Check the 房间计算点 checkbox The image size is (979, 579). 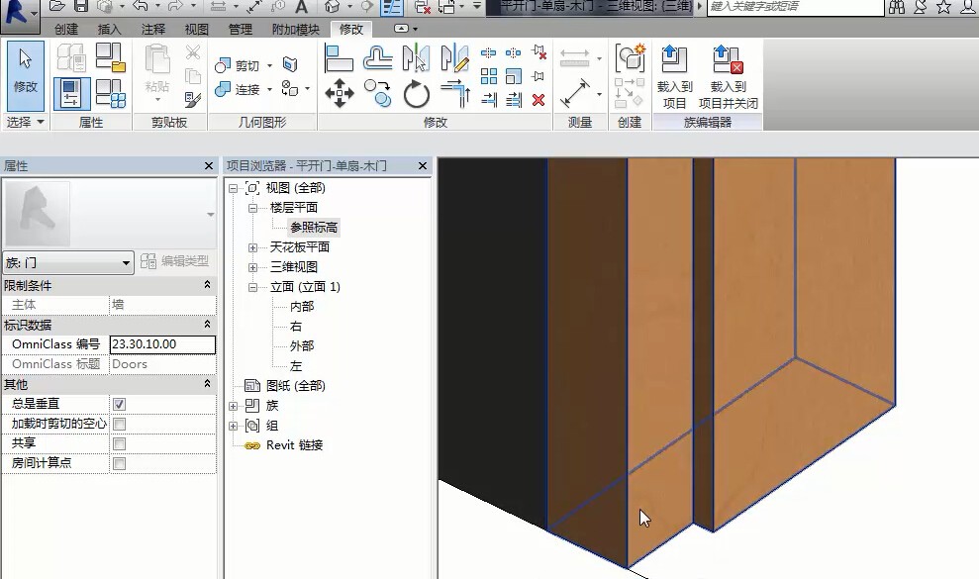point(119,463)
